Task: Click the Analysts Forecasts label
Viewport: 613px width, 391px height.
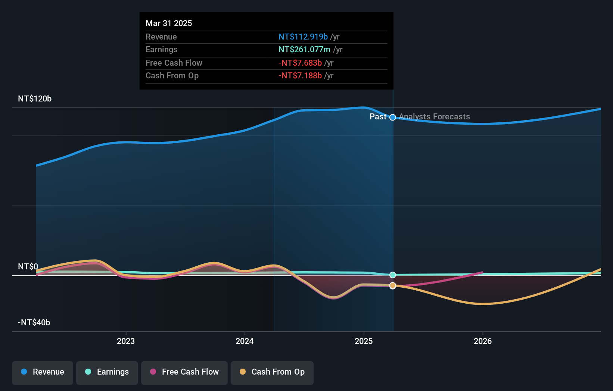Action: point(435,117)
